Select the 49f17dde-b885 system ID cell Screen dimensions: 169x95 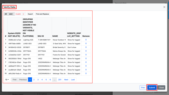[x=15, y=44]
